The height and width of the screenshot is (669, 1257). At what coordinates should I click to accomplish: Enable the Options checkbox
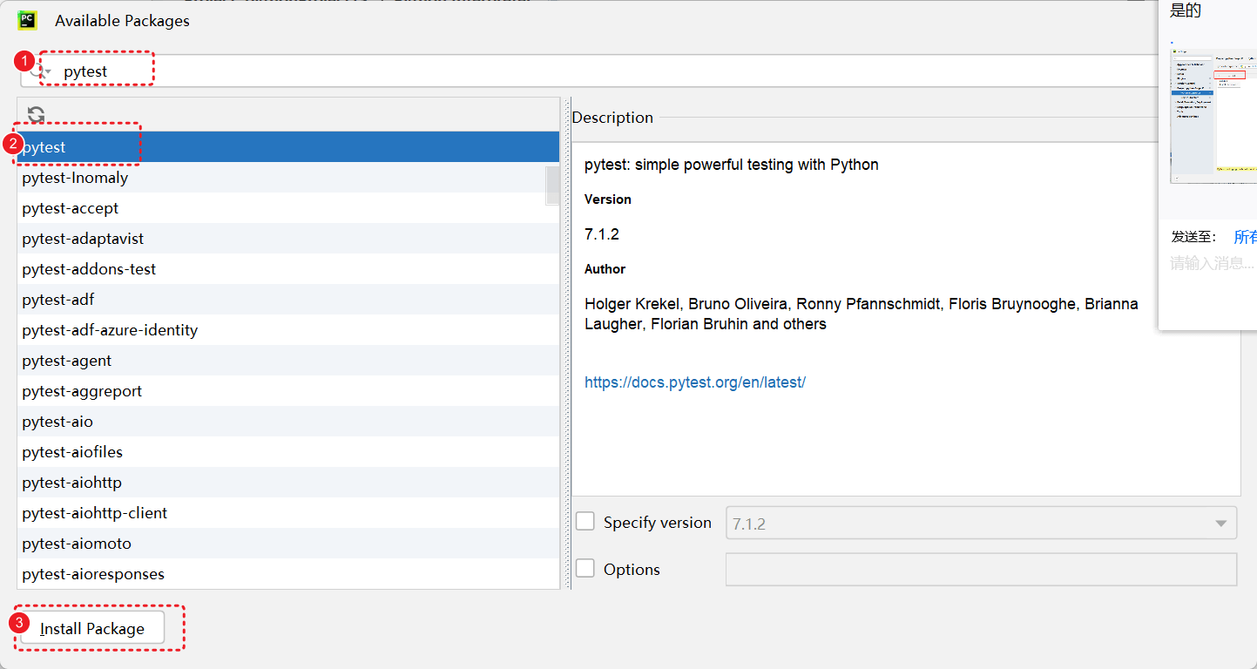tap(585, 569)
